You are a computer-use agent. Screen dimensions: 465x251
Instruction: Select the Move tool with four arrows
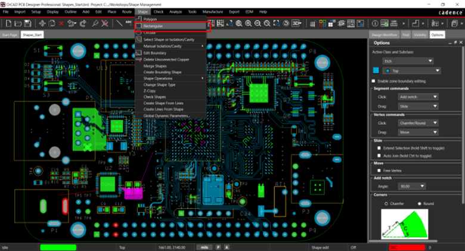pos(42,23)
